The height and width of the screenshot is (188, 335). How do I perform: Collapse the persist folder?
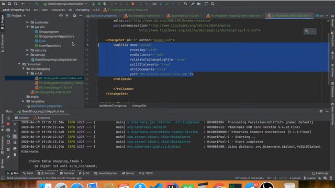pos(27,27)
